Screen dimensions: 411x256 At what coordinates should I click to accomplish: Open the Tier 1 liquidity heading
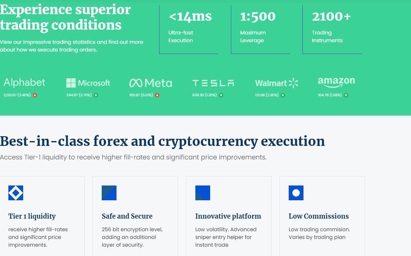(32, 216)
